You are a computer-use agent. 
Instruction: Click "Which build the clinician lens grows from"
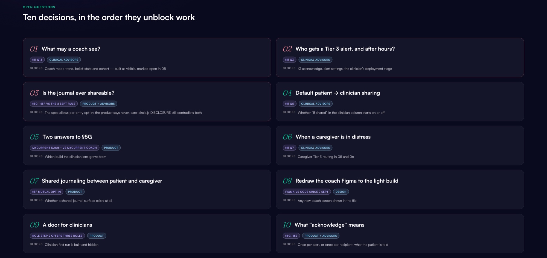coord(75,157)
